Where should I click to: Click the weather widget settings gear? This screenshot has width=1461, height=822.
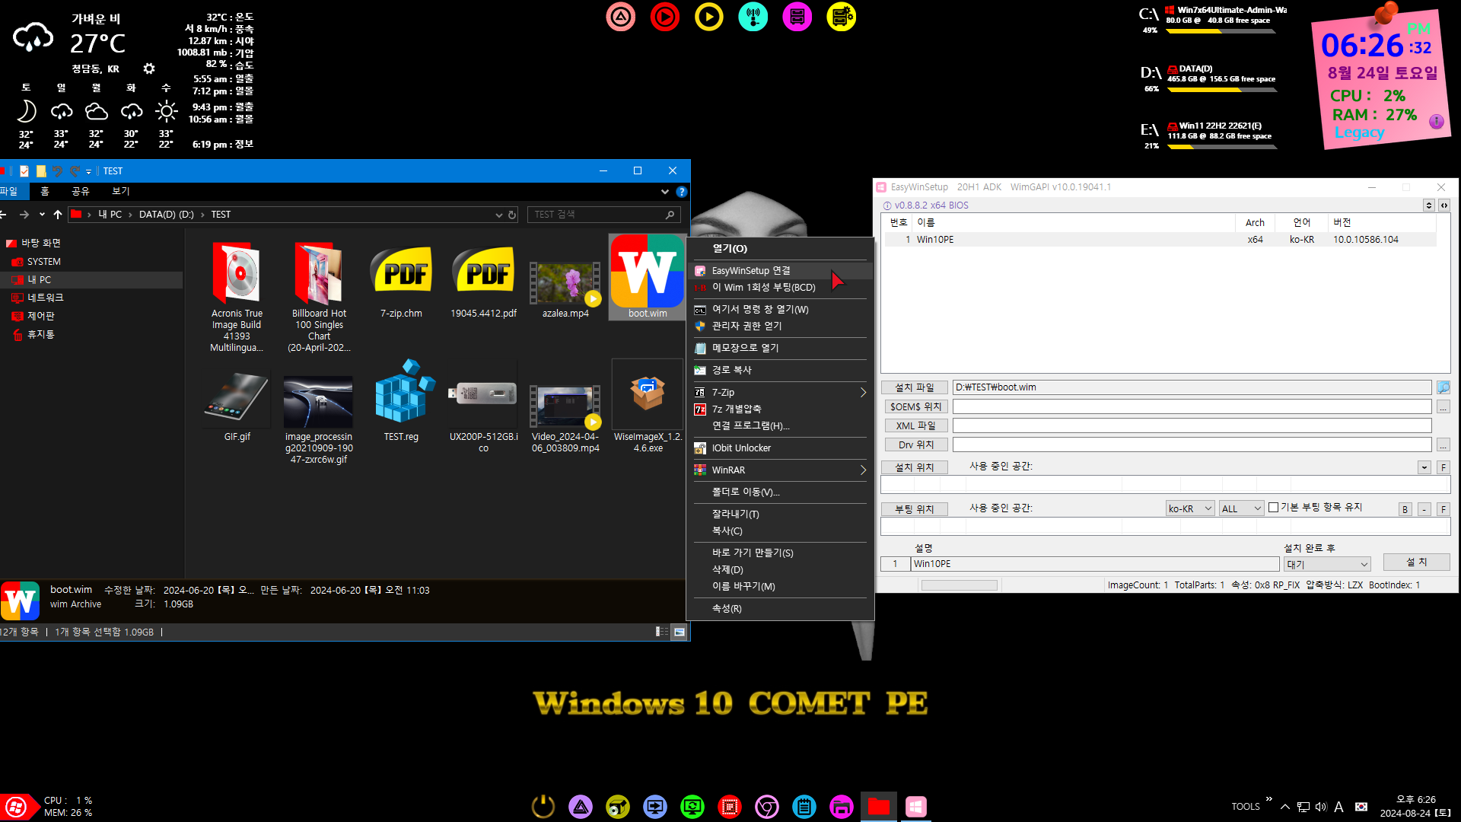(x=149, y=68)
